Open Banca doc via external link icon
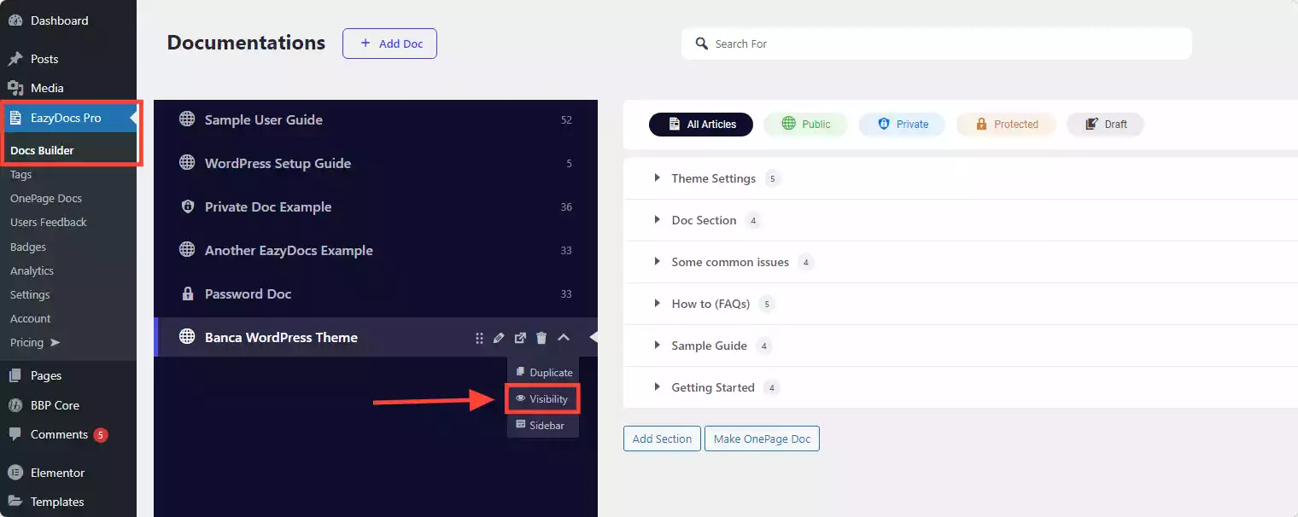The width and height of the screenshot is (1298, 517). click(520, 338)
